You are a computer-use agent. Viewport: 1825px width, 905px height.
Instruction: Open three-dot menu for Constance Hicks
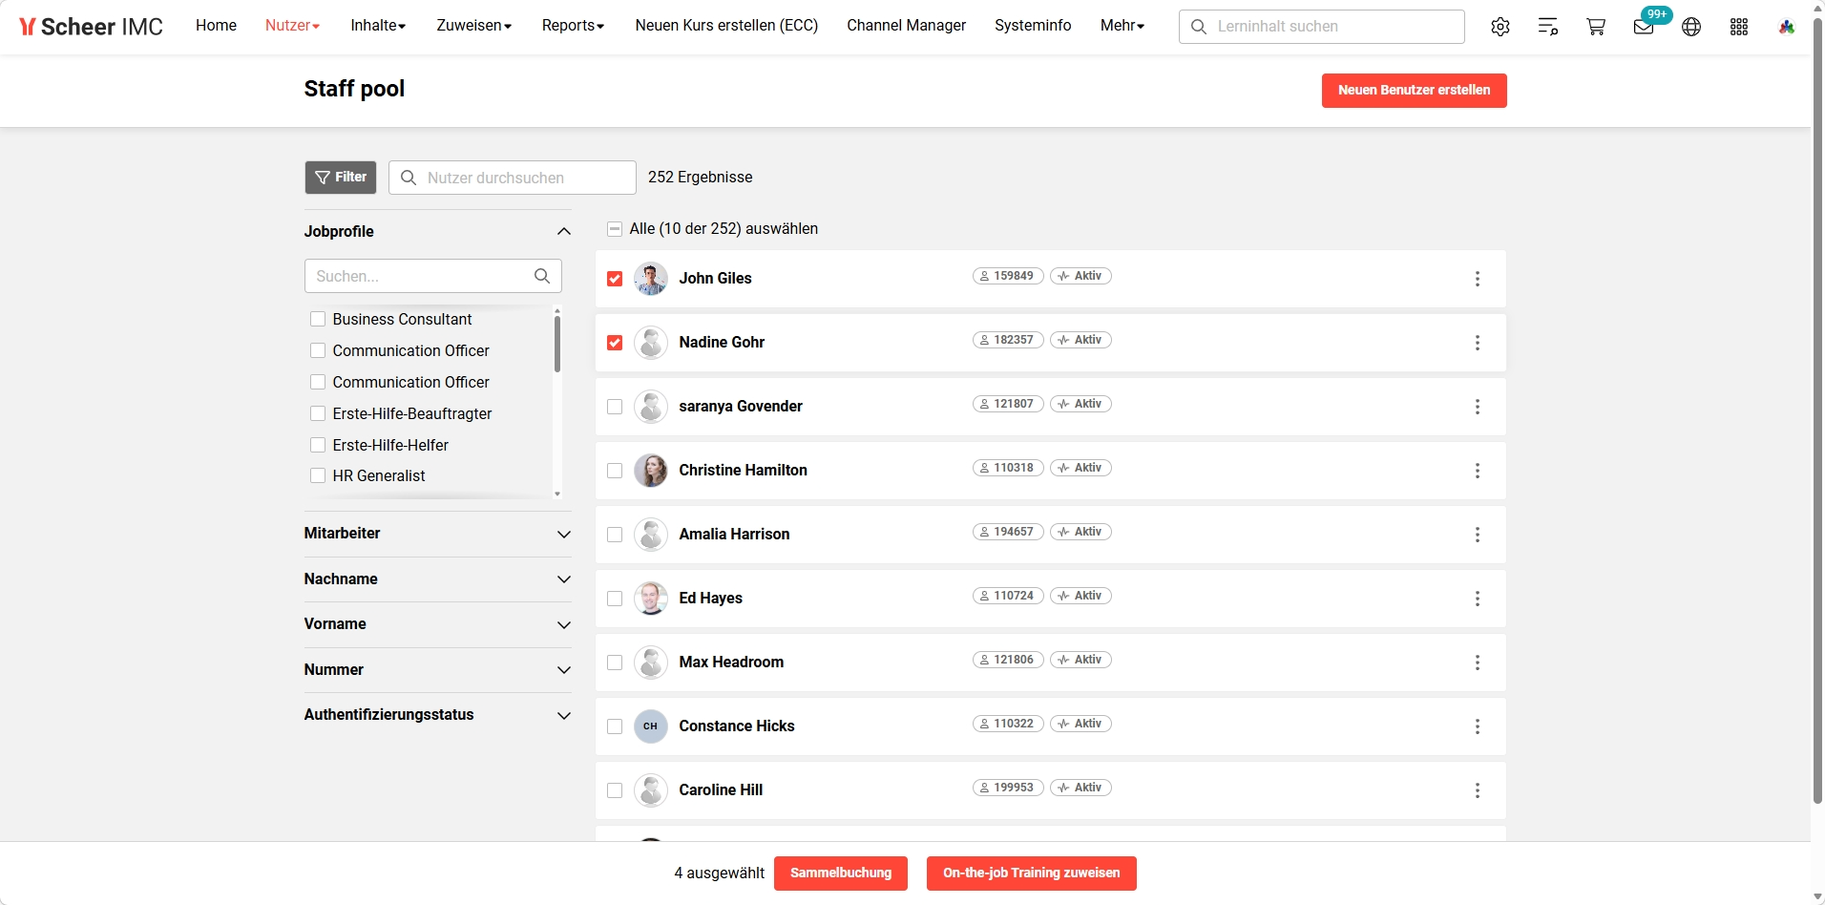(x=1478, y=726)
